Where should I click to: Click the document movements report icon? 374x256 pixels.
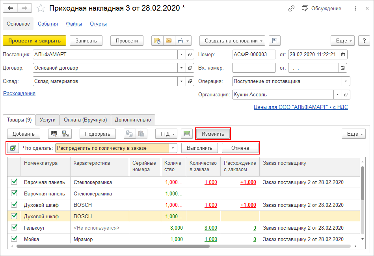pos(157,41)
